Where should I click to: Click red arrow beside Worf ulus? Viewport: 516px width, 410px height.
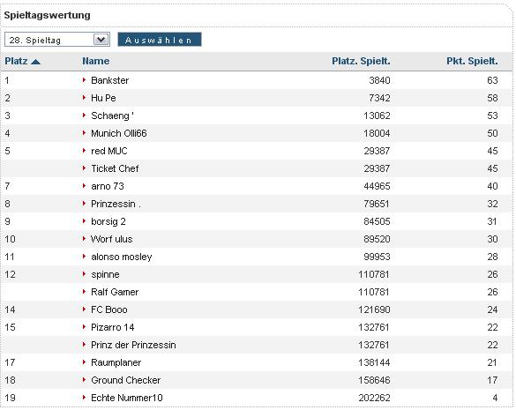click(x=85, y=239)
